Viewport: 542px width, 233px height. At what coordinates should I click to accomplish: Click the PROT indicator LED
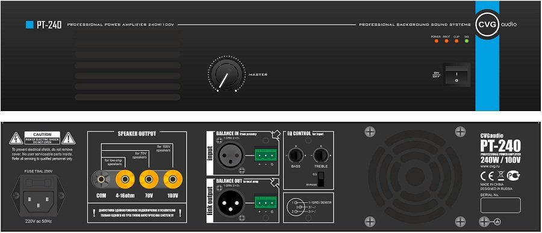coord(446,41)
